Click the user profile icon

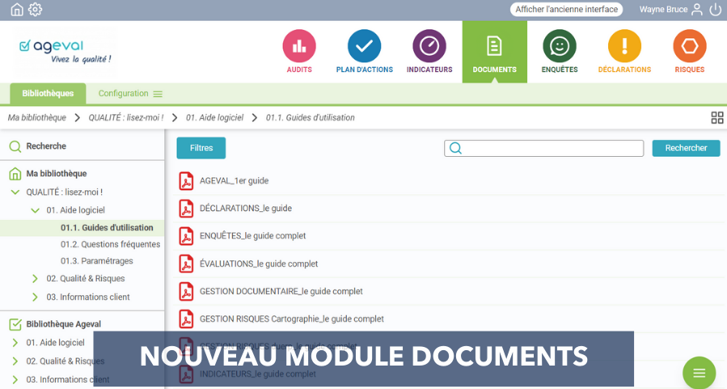pyautogui.click(x=697, y=9)
